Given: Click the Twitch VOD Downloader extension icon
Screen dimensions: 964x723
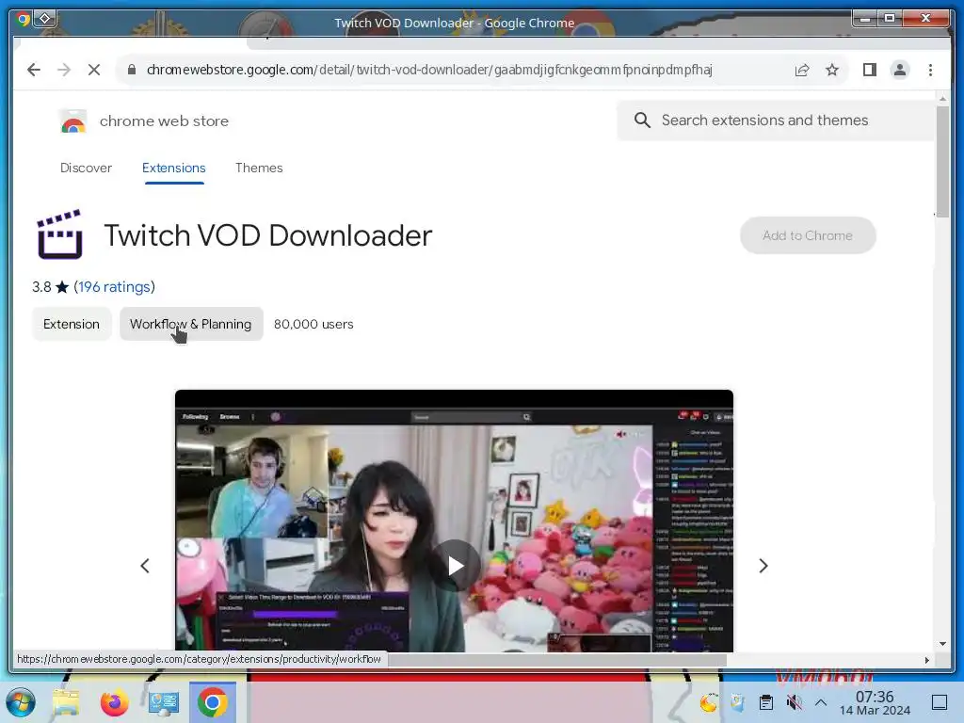Looking at the screenshot, I should tap(59, 234).
